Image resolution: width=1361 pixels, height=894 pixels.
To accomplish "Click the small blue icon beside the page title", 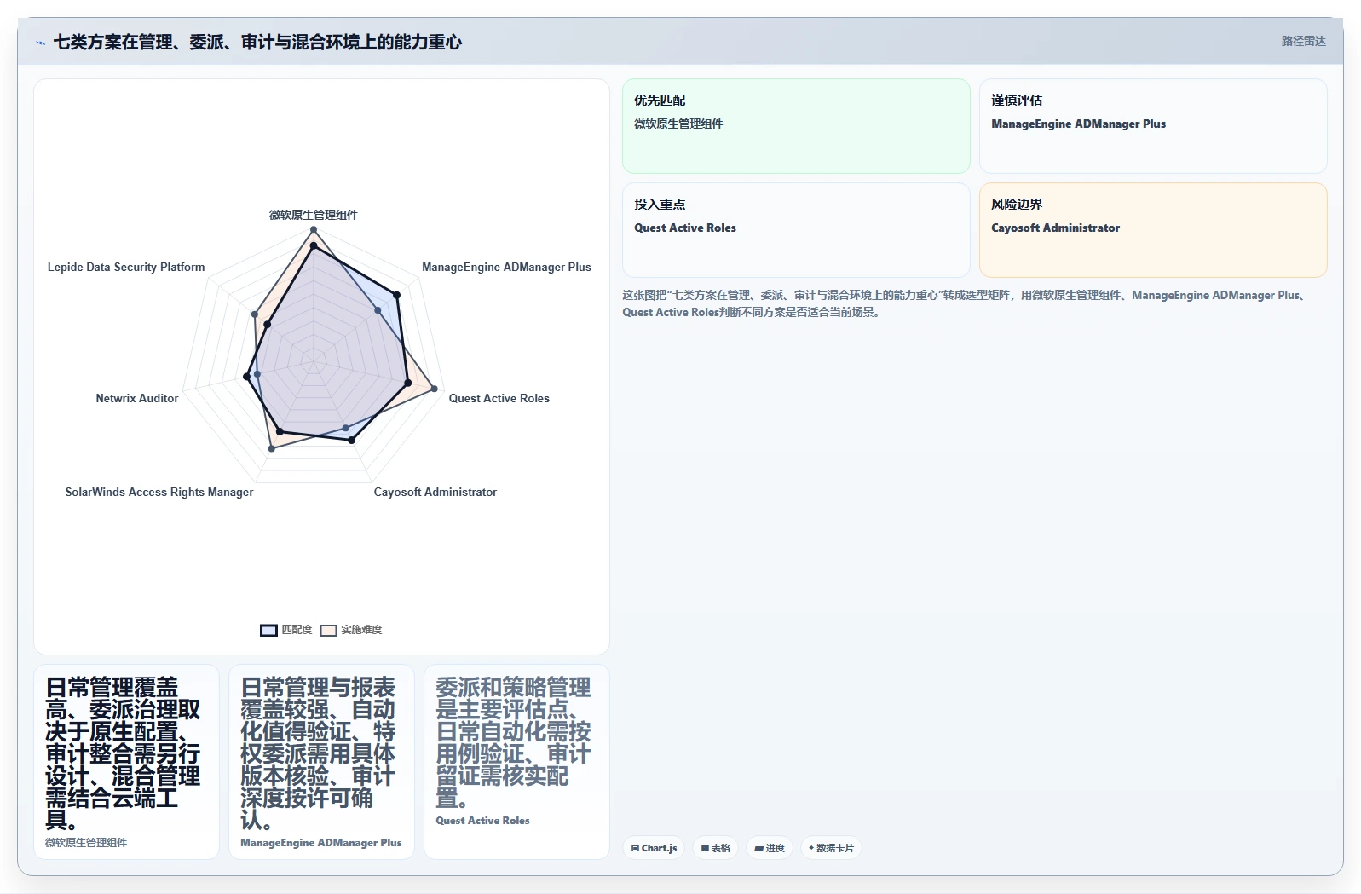I will tap(40, 43).
